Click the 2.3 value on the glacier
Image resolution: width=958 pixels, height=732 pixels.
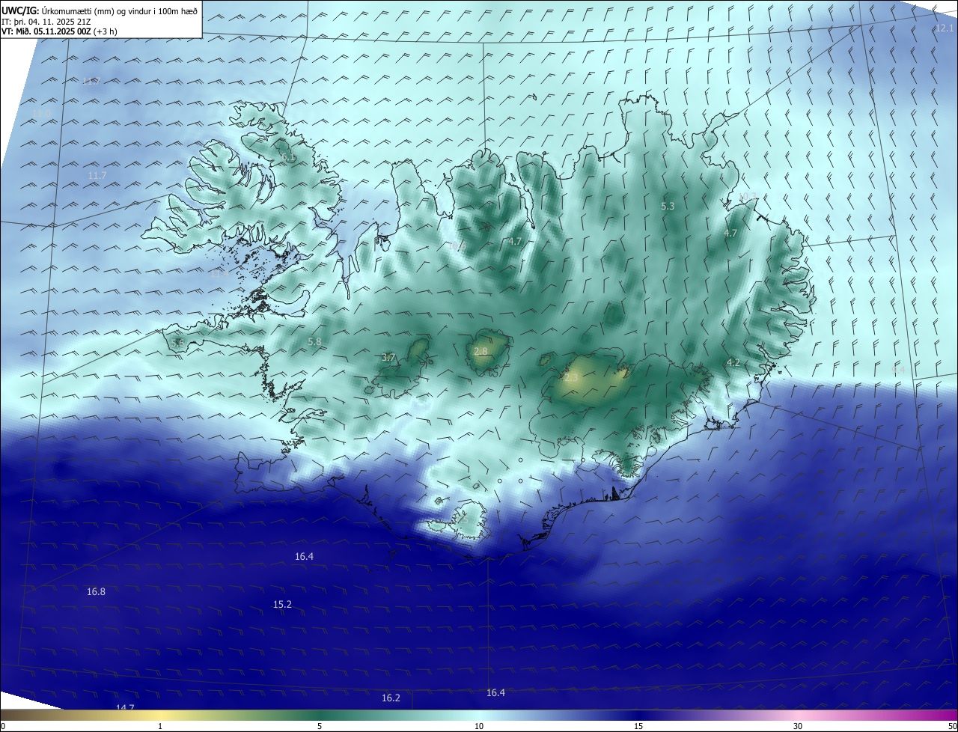[571, 379]
